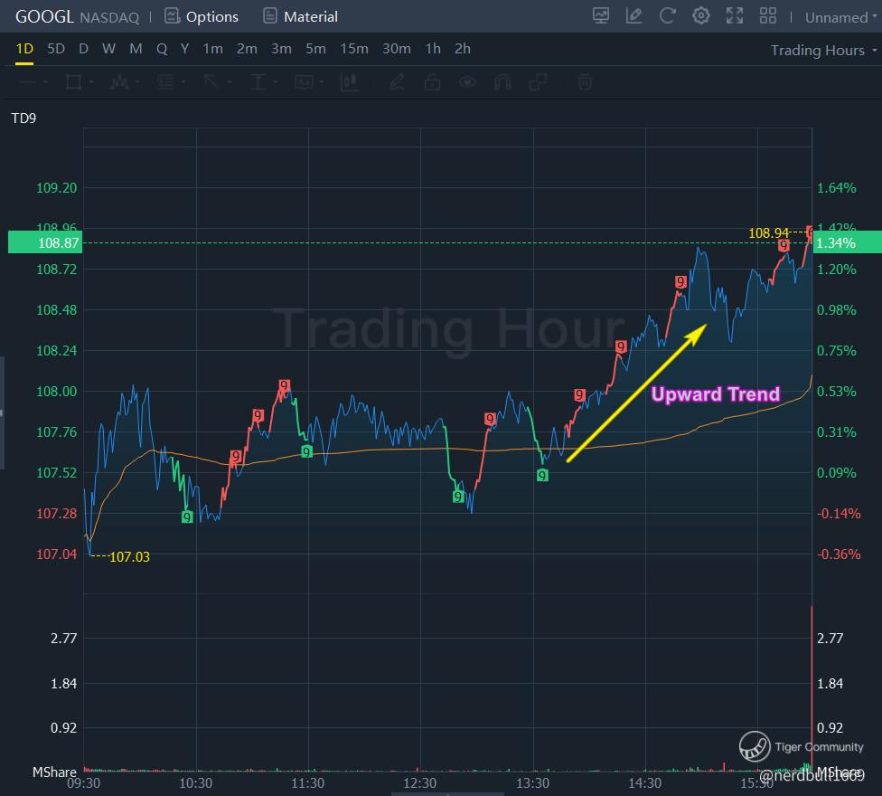This screenshot has width=882, height=796.
Task: Switch to the 5D timeframe
Action: point(56,49)
